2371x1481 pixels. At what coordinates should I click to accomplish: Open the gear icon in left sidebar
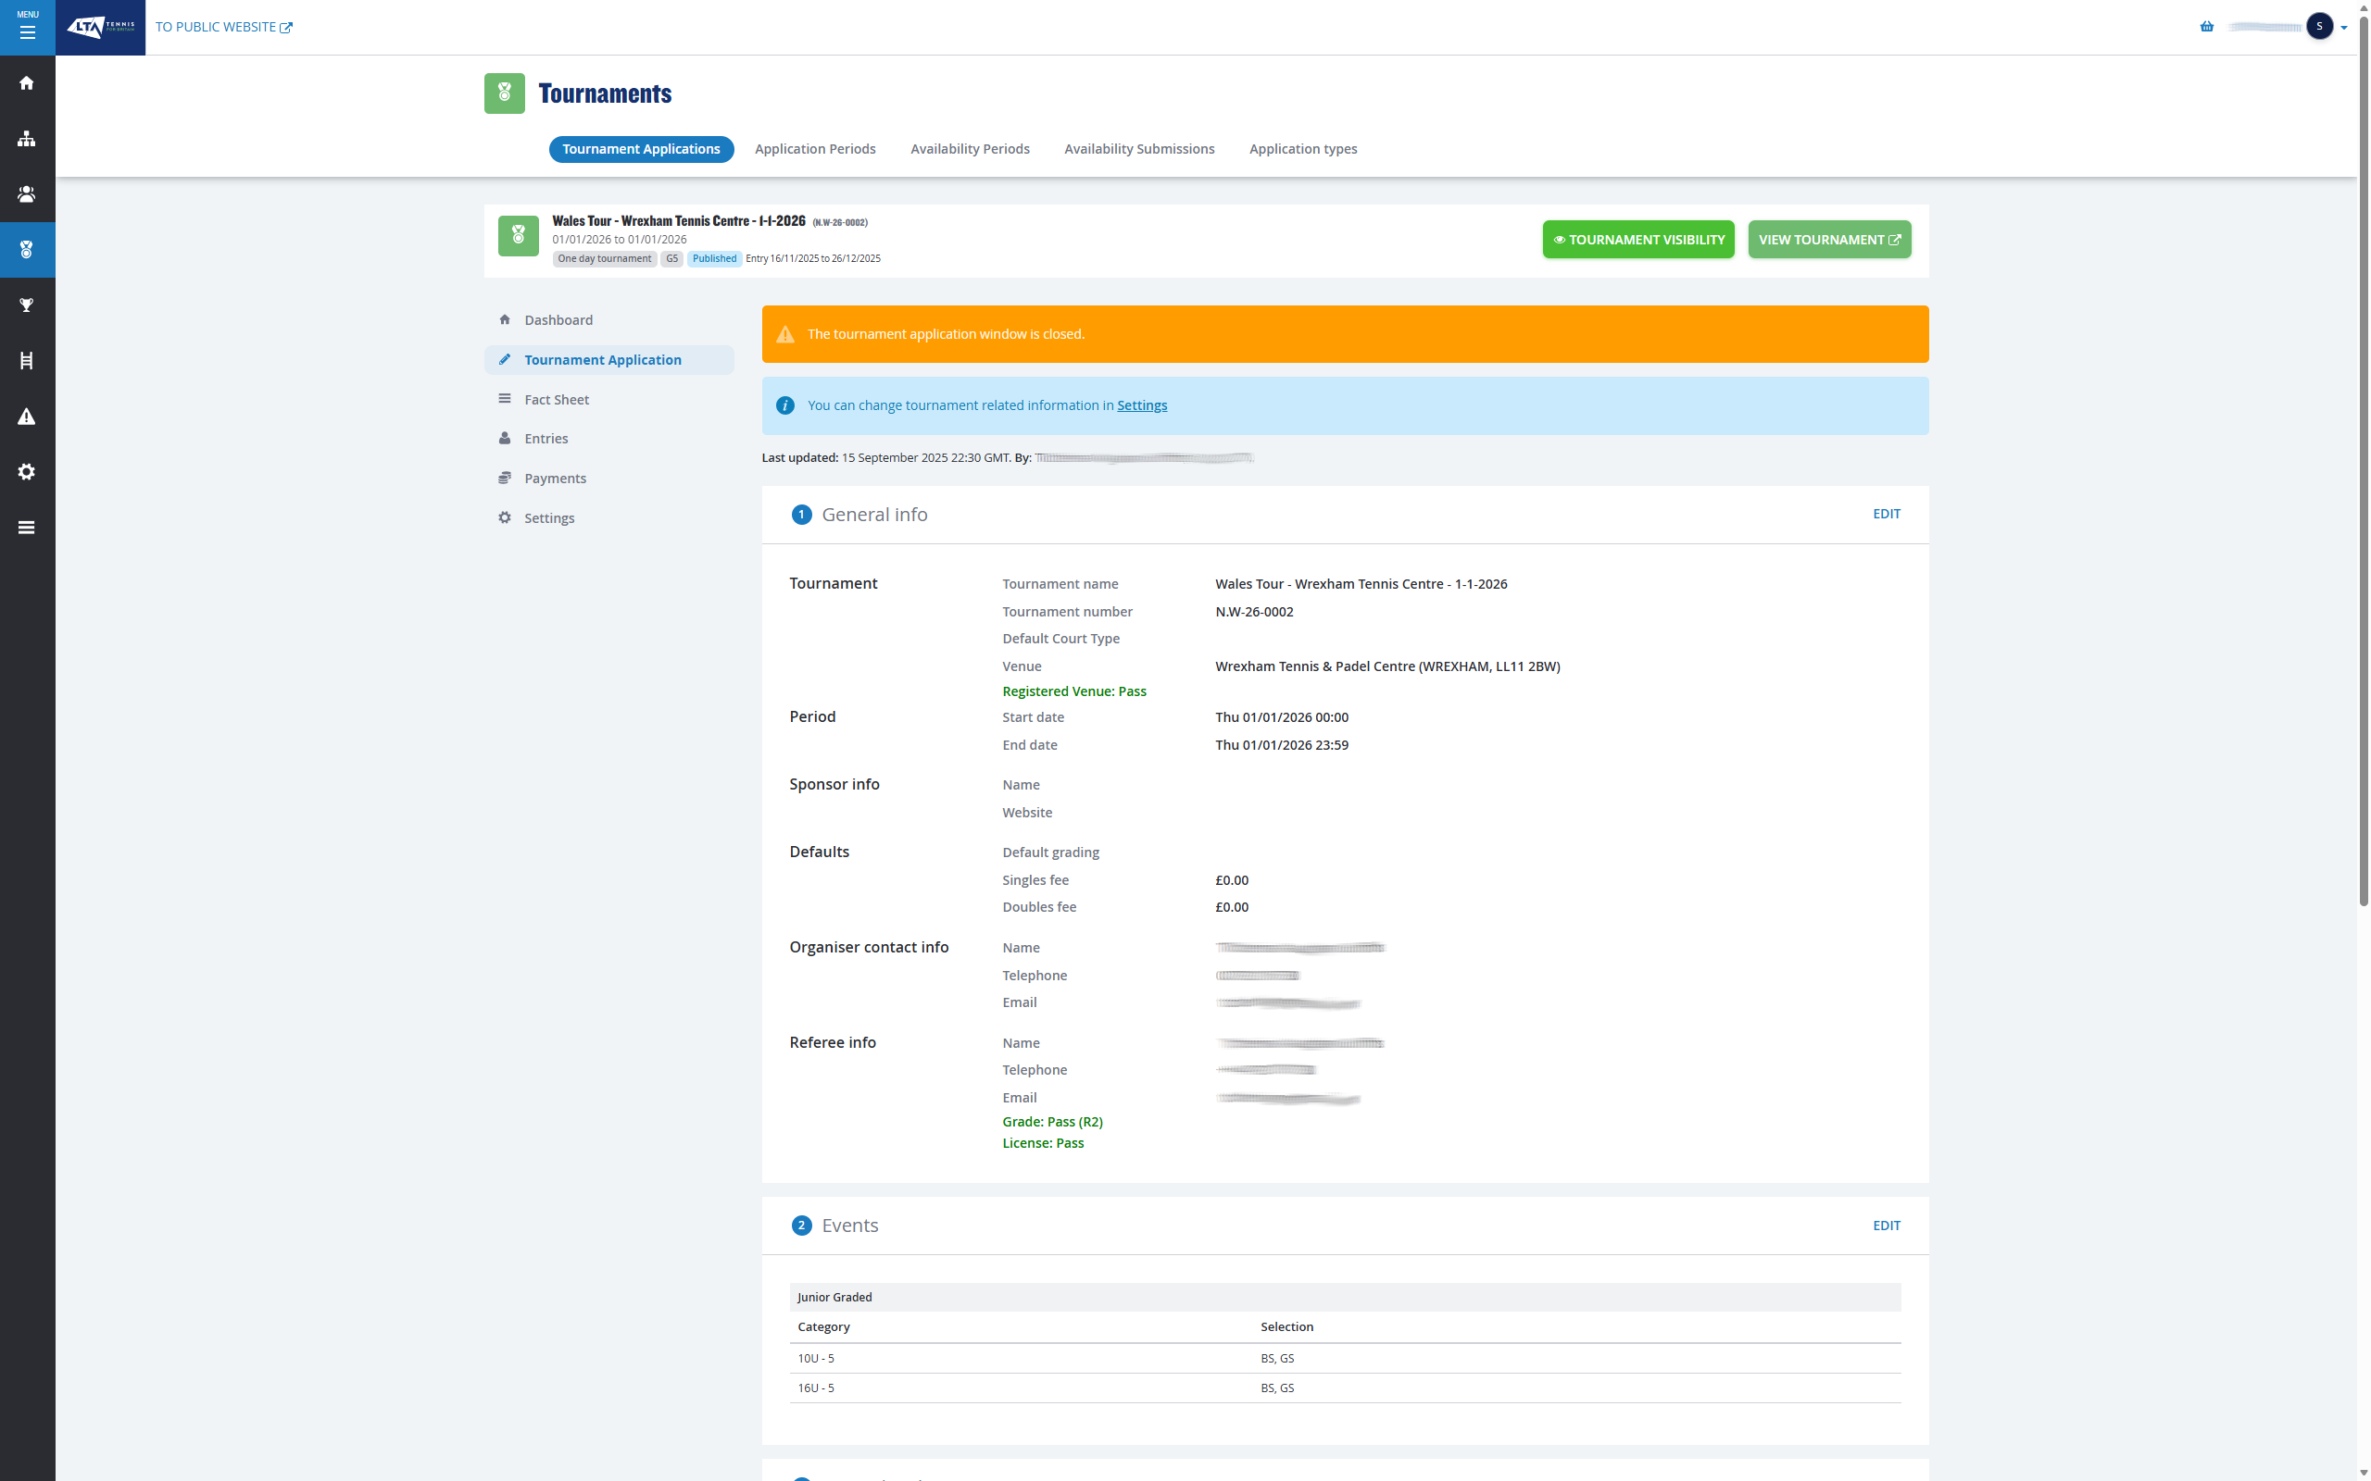pyautogui.click(x=28, y=472)
